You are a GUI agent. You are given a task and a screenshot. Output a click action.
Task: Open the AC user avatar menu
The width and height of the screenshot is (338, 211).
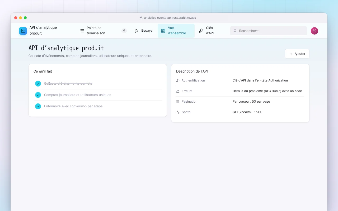[314, 31]
